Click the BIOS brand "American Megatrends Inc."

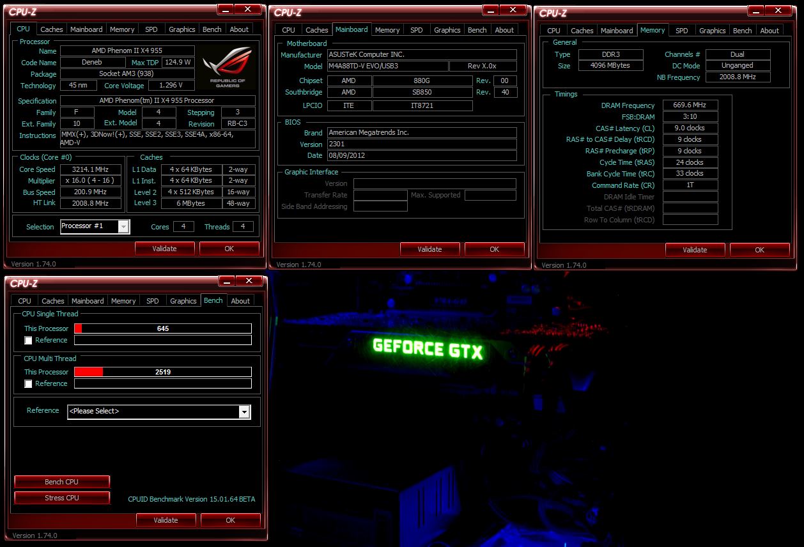pos(422,133)
